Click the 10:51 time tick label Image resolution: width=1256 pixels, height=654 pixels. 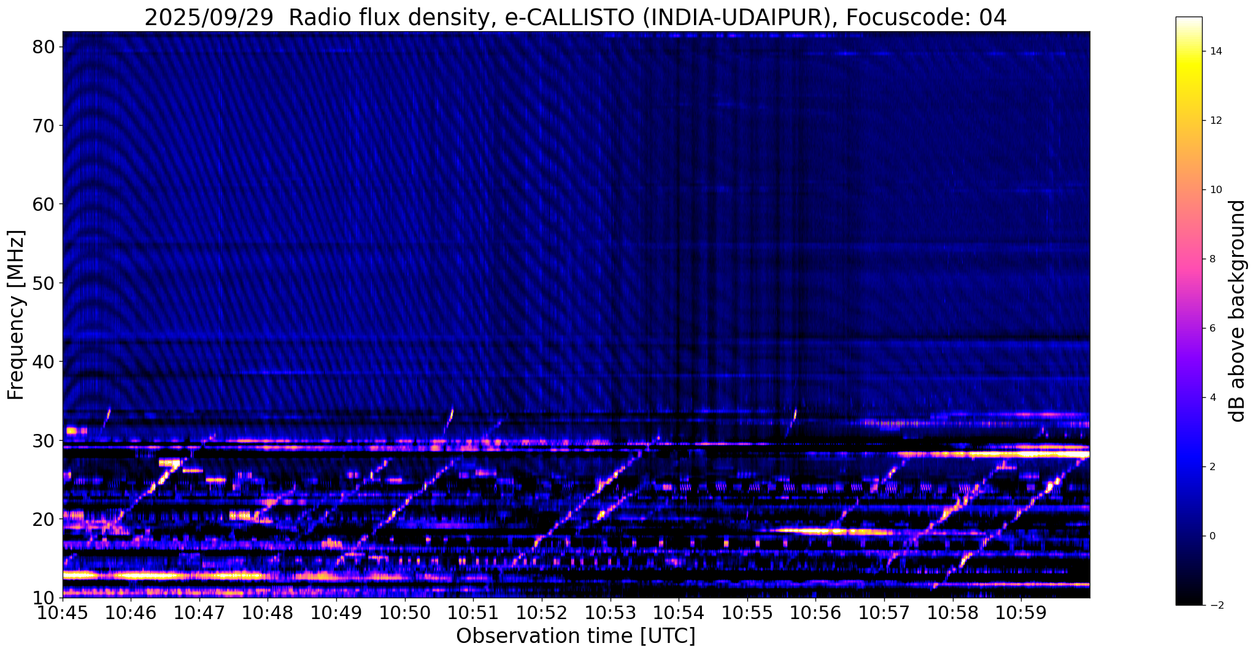point(474,613)
